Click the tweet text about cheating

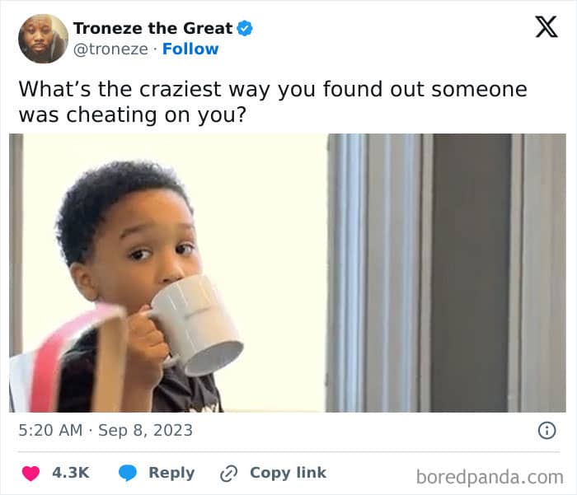(x=273, y=102)
